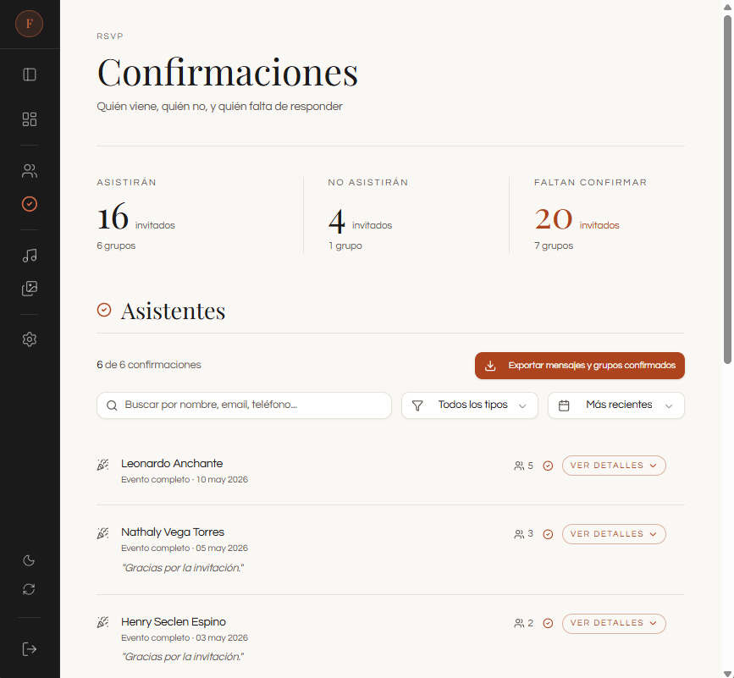This screenshot has width=734, height=678.
Task: Open the settings gear icon
Action: tap(30, 339)
